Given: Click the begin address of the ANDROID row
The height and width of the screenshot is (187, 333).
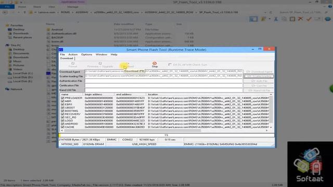Looking at the screenshot, I should (99, 124).
